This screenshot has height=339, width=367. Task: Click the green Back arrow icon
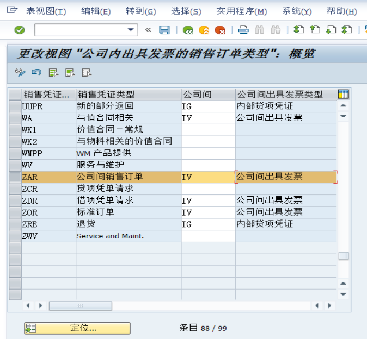pos(188,30)
